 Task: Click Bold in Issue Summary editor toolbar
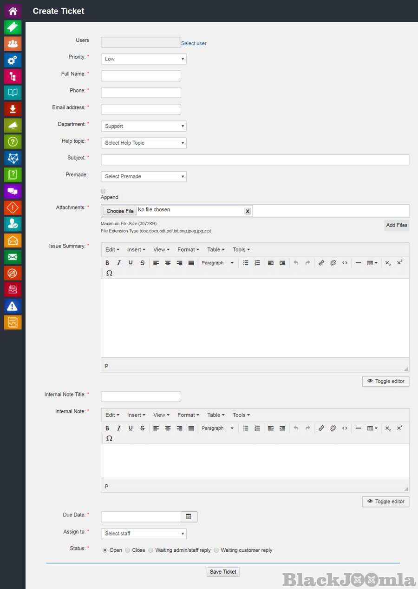(x=107, y=263)
